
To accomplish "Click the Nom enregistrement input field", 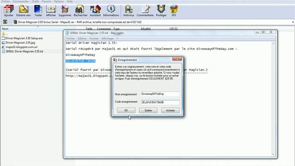I will click(160, 94).
